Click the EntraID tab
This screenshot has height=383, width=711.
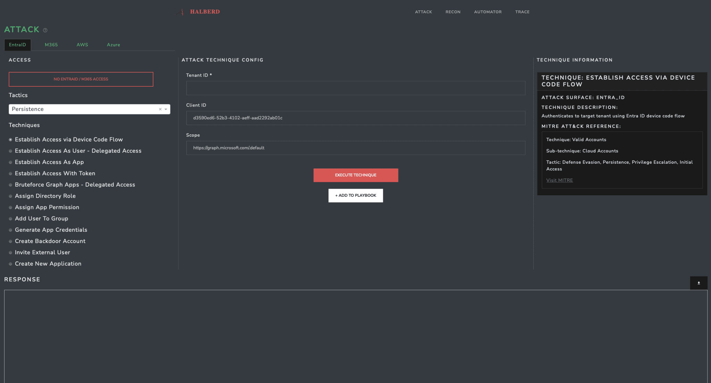(17, 45)
